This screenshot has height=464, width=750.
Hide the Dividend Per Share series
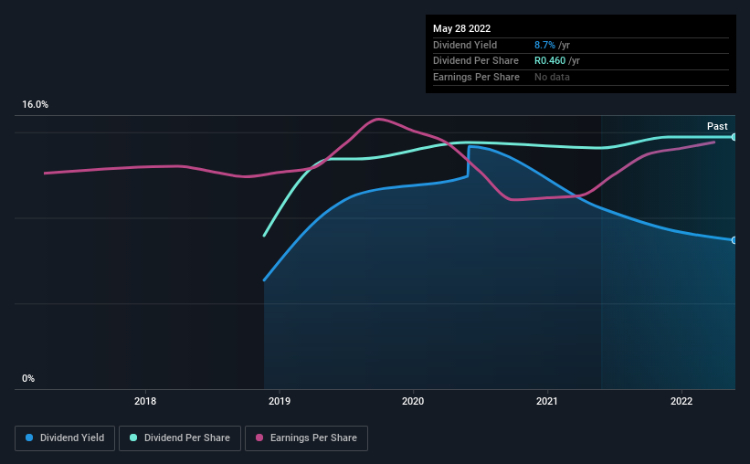point(180,438)
